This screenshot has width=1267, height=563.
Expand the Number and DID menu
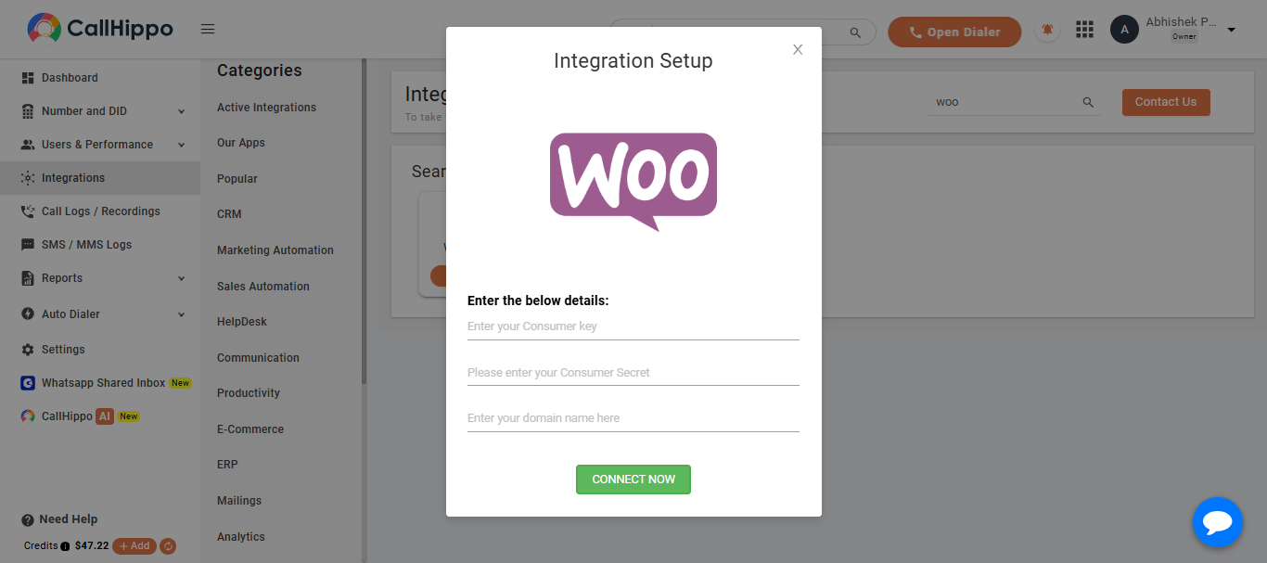point(181,111)
